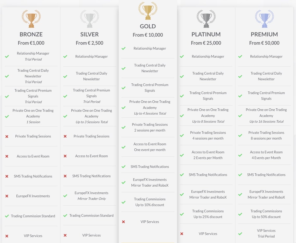296x243 pixels.
Task: Click the Platinum trophy icon
Action: pyautogui.click(x=206, y=19)
